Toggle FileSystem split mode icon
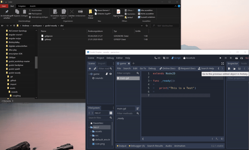 pyautogui.click(x=111, y=113)
